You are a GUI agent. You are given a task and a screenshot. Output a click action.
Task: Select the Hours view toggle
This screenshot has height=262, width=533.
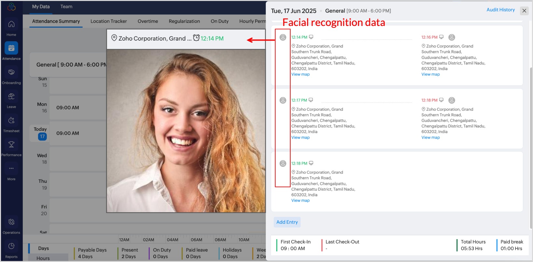tap(43, 258)
